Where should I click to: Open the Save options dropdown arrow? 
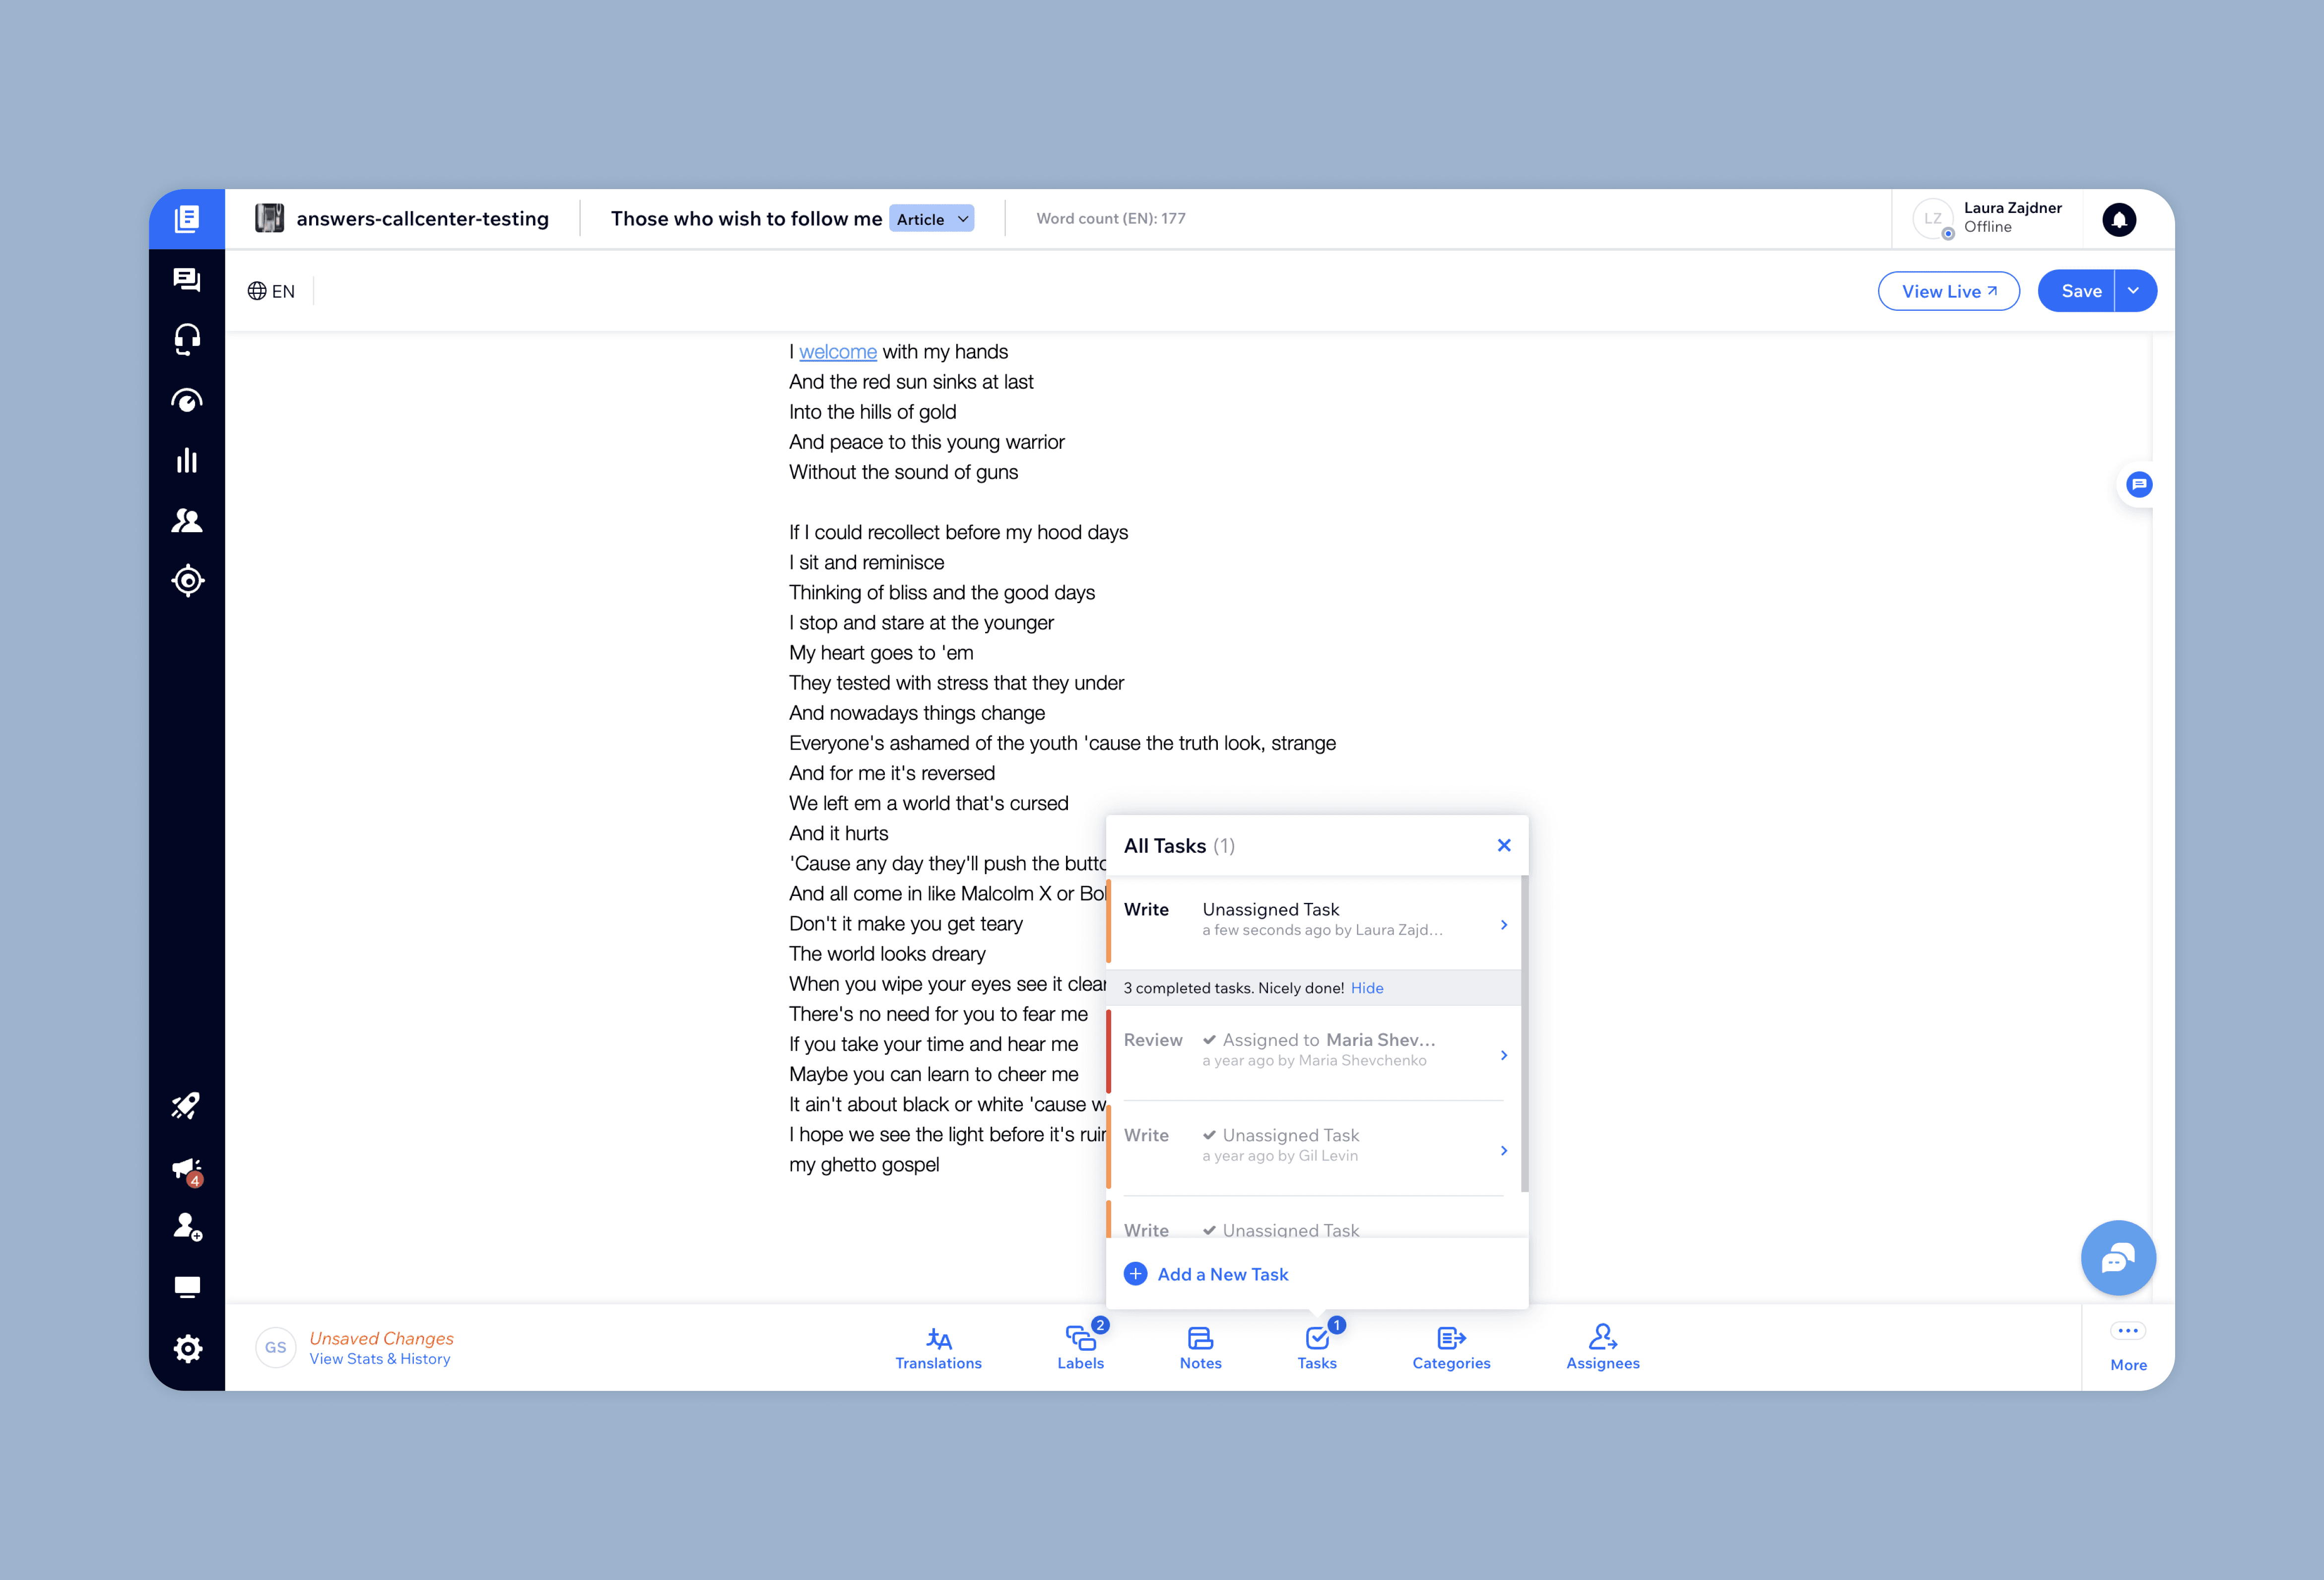(2134, 291)
